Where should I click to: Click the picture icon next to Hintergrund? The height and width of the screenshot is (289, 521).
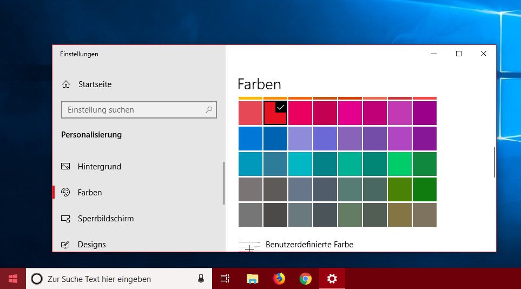(x=65, y=166)
